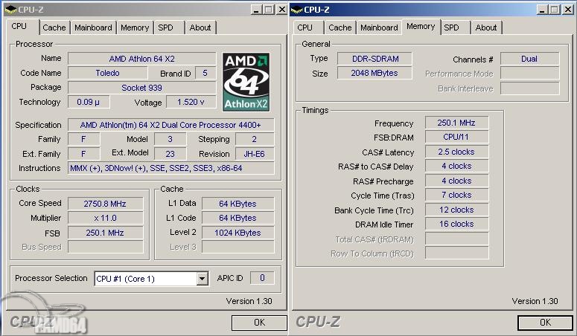The height and width of the screenshot is (336, 577).
Task: Click the empty Level 3 cache field
Action: 238,247
